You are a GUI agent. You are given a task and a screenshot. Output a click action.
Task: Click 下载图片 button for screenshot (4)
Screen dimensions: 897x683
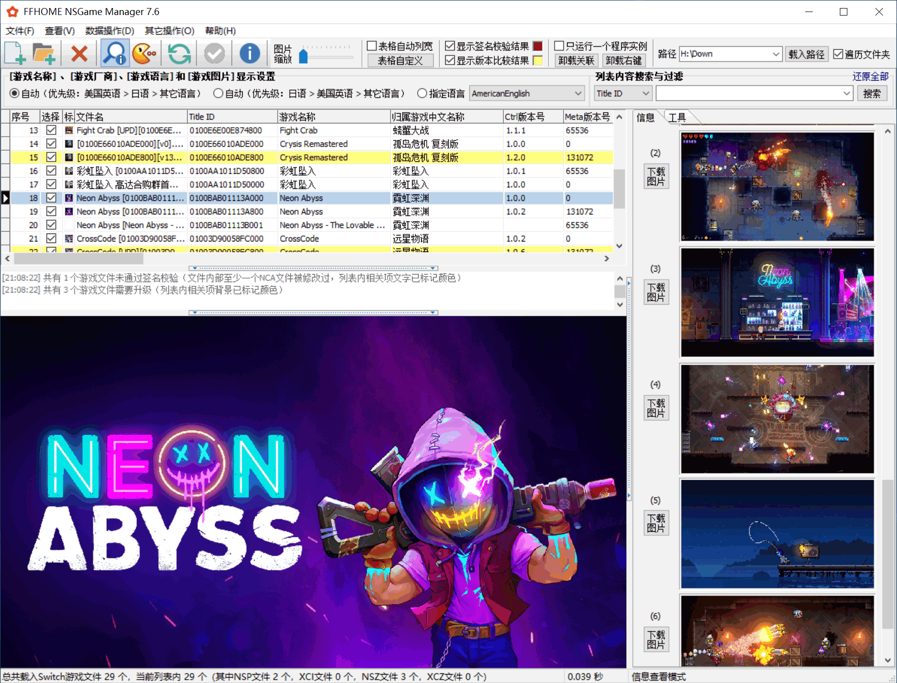[656, 408]
